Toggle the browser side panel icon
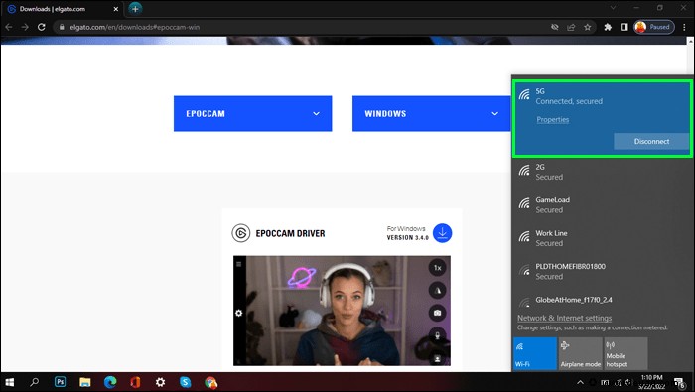The image size is (695, 392). pyautogui.click(x=625, y=27)
